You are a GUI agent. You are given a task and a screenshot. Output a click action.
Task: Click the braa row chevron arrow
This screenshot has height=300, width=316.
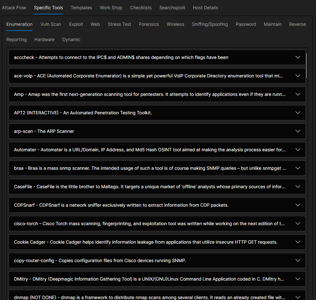pyautogui.click(x=298, y=168)
